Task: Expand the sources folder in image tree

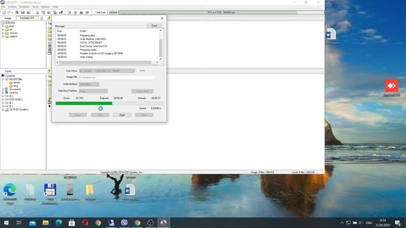Action: (x=3, y=33)
